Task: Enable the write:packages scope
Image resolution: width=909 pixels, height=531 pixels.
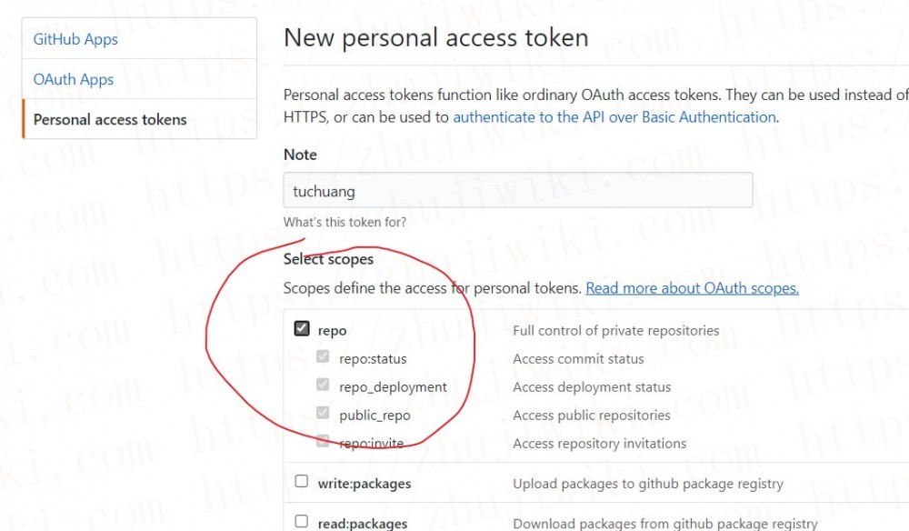Action: [301, 481]
